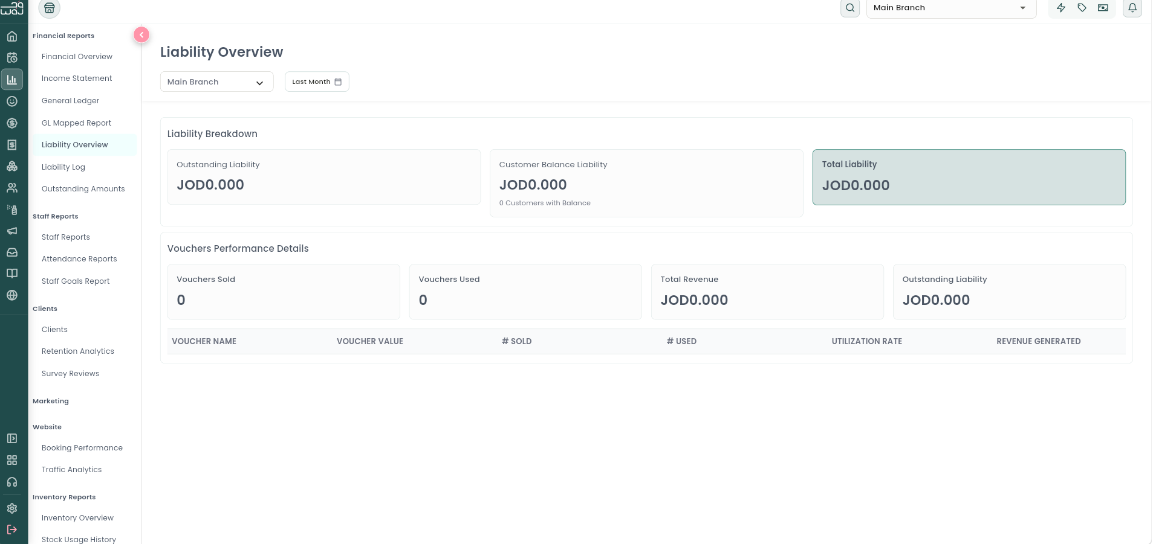Image resolution: width=1153 pixels, height=544 pixels.
Task: Click the price tag icon in the top bar
Action: pos(1082,8)
